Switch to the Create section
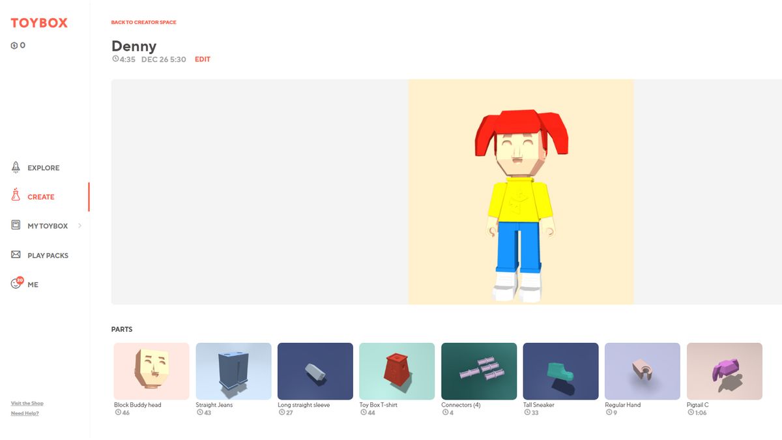This screenshot has height=440, width=782. tap(41, 196)
